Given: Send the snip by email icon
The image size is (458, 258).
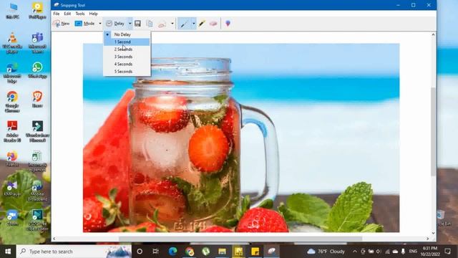Looking at the screenshot, I should click(162, 24).
